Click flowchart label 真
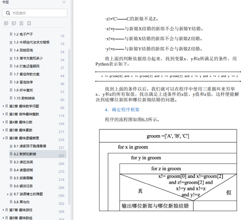 coord(140,191)
